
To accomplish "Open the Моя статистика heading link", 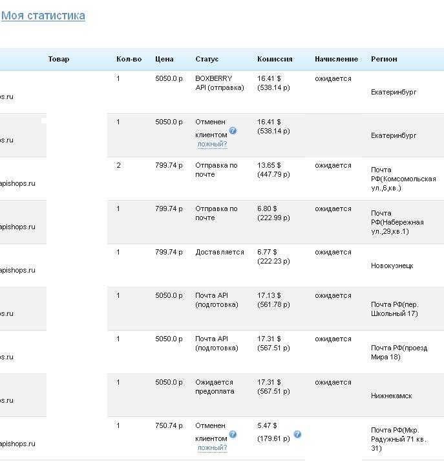I will [43, 16].
